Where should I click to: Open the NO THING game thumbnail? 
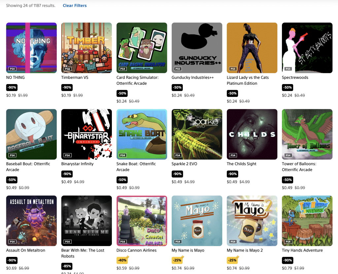tap(31, 48)
